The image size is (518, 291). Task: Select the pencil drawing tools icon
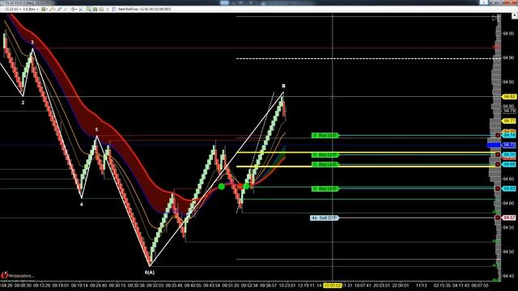pos(52,9)
